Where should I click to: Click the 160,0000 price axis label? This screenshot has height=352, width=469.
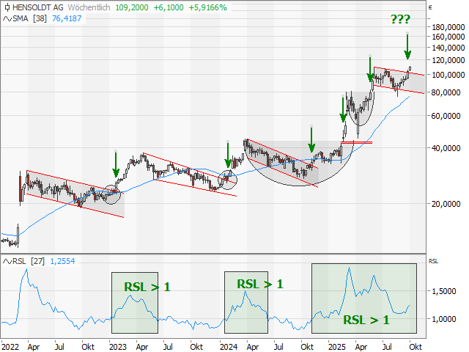pos(448,37)
